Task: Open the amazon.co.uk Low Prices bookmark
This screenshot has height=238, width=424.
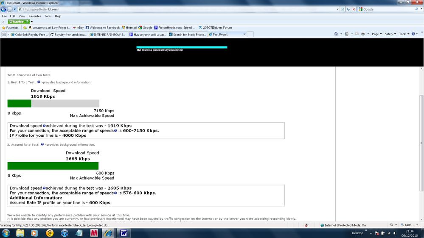Action: click(49, 28)
